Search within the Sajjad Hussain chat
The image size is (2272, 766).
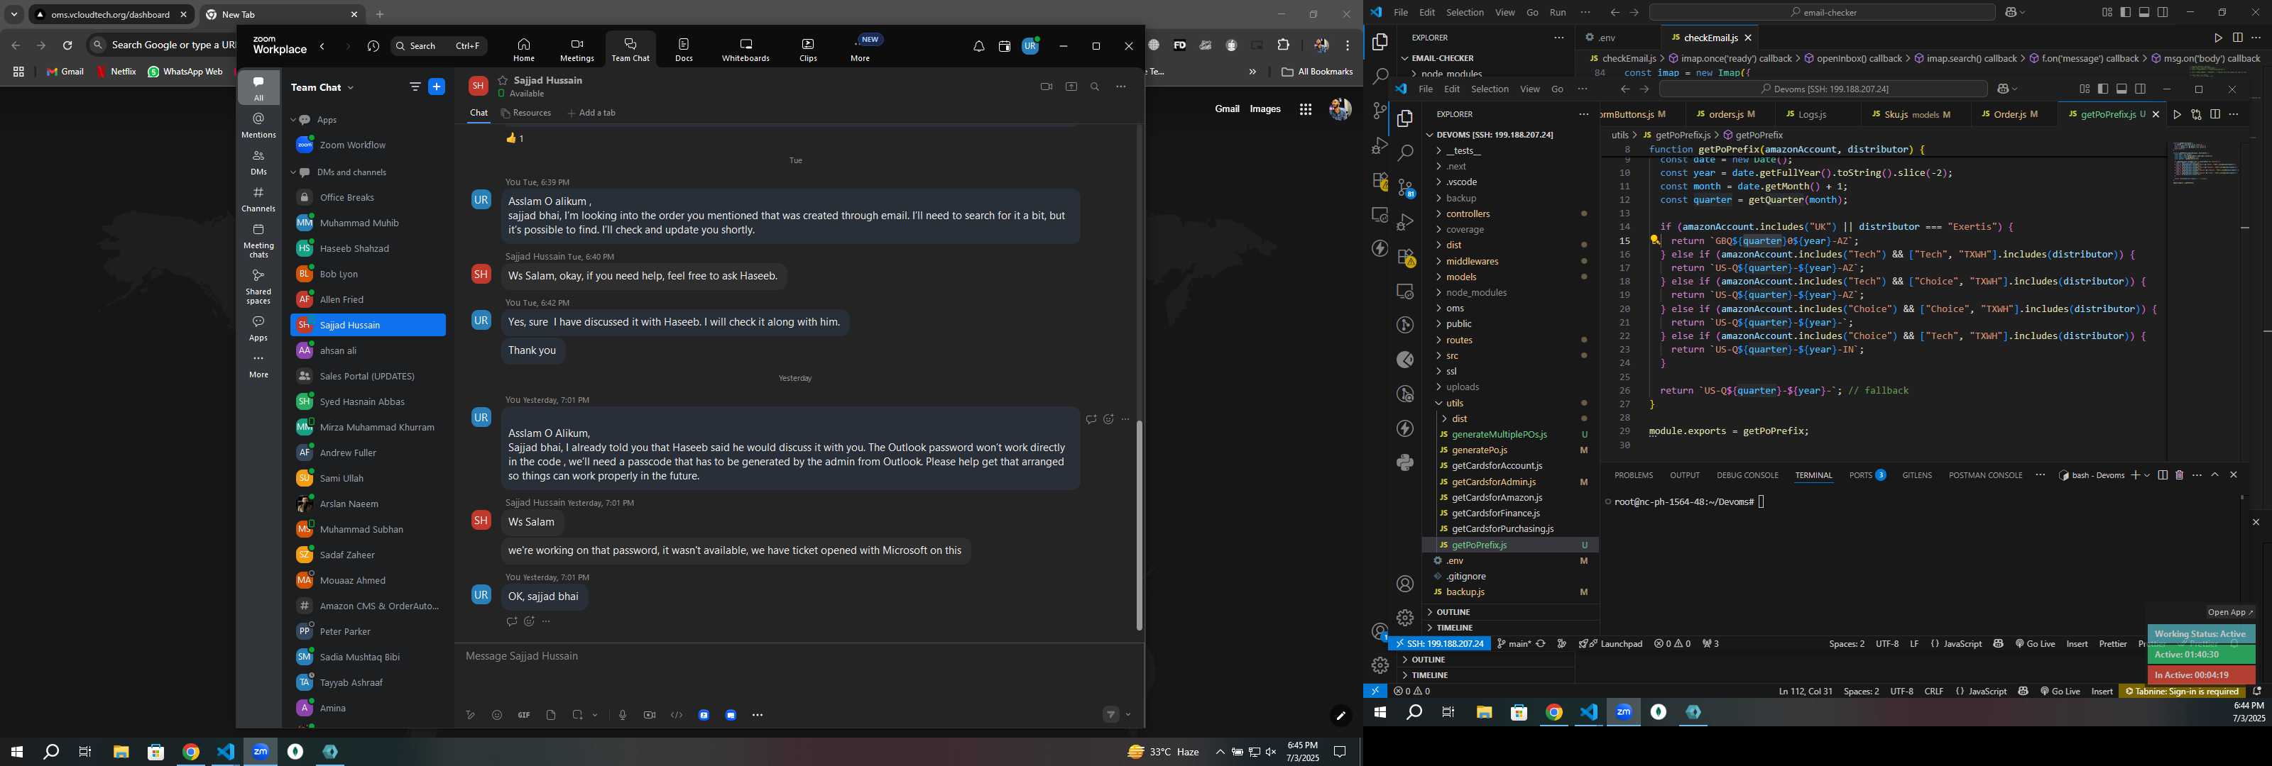point(1095,87)
